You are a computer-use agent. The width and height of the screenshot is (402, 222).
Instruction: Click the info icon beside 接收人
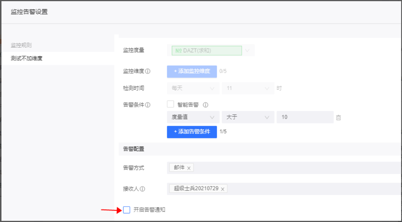(142, 189)
